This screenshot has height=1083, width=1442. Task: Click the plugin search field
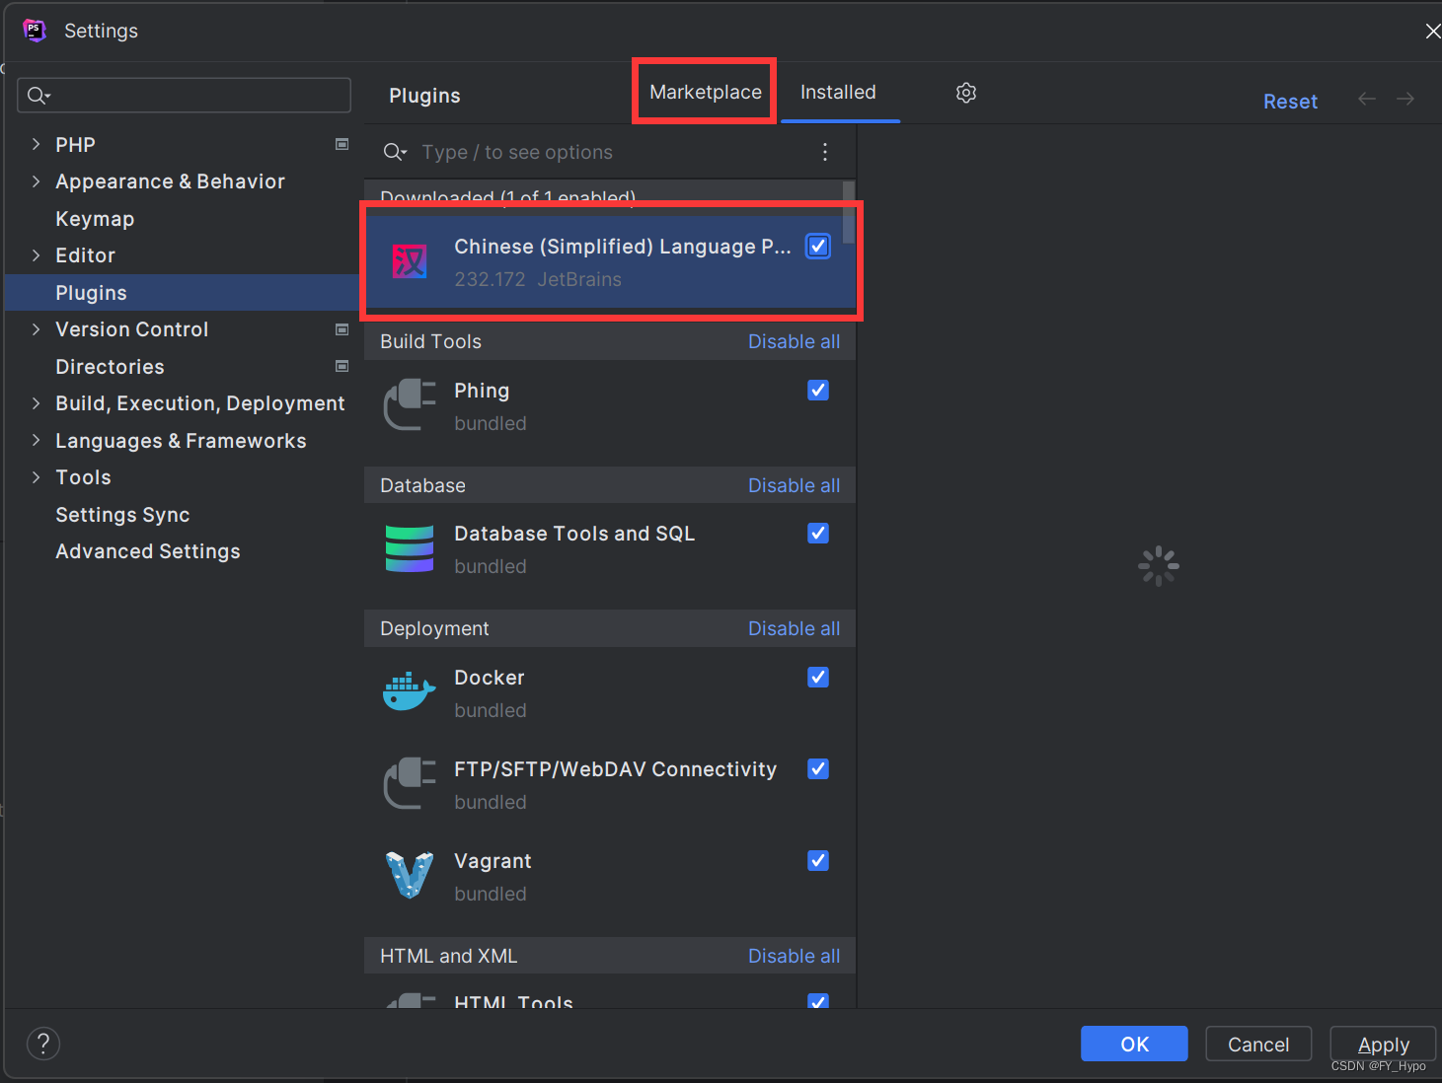coord(612,152)
